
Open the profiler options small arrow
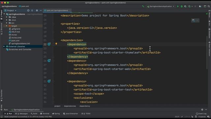click(x=192, y=6)
